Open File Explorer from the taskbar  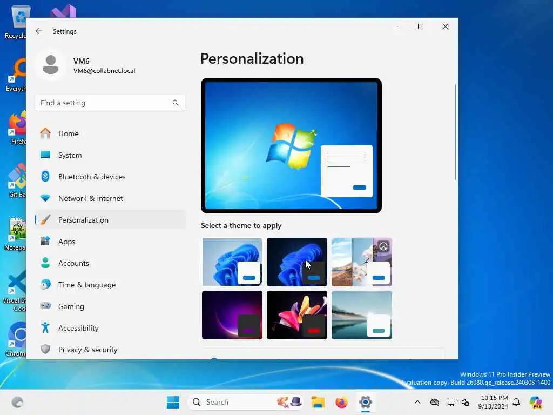click(x=318, y=402)
